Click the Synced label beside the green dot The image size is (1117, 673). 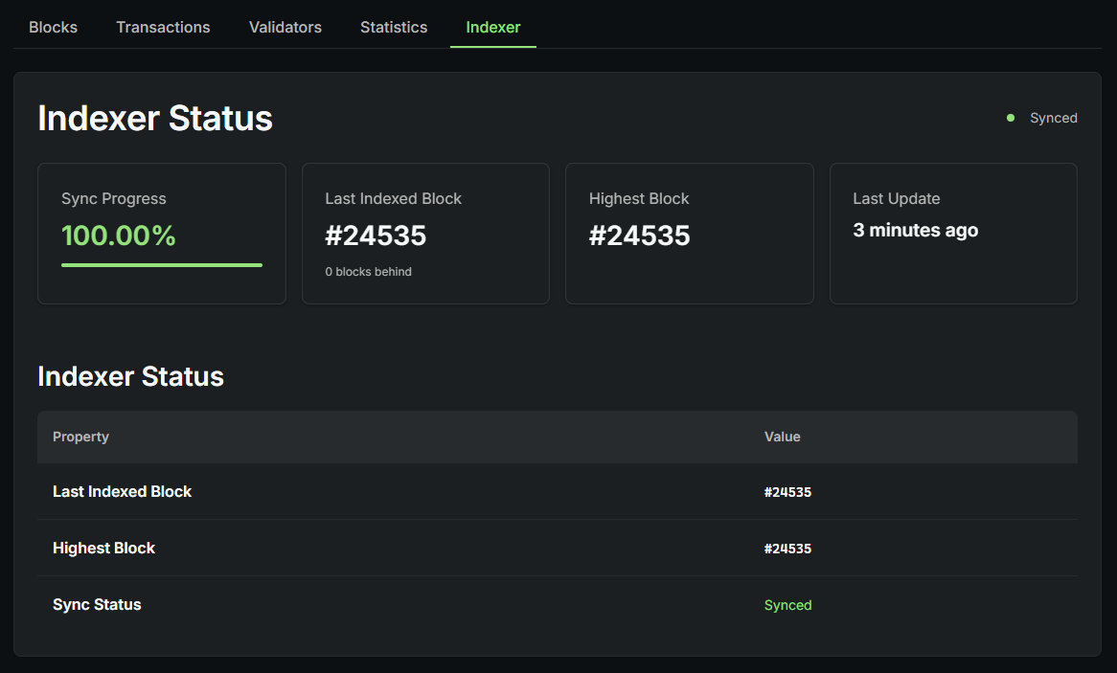pos(1053,118)
